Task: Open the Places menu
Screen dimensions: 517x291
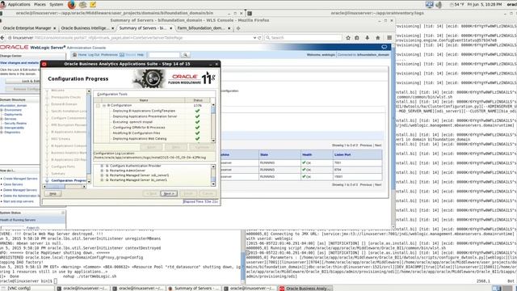Action: pyautogui.click(x=40, y=5)
